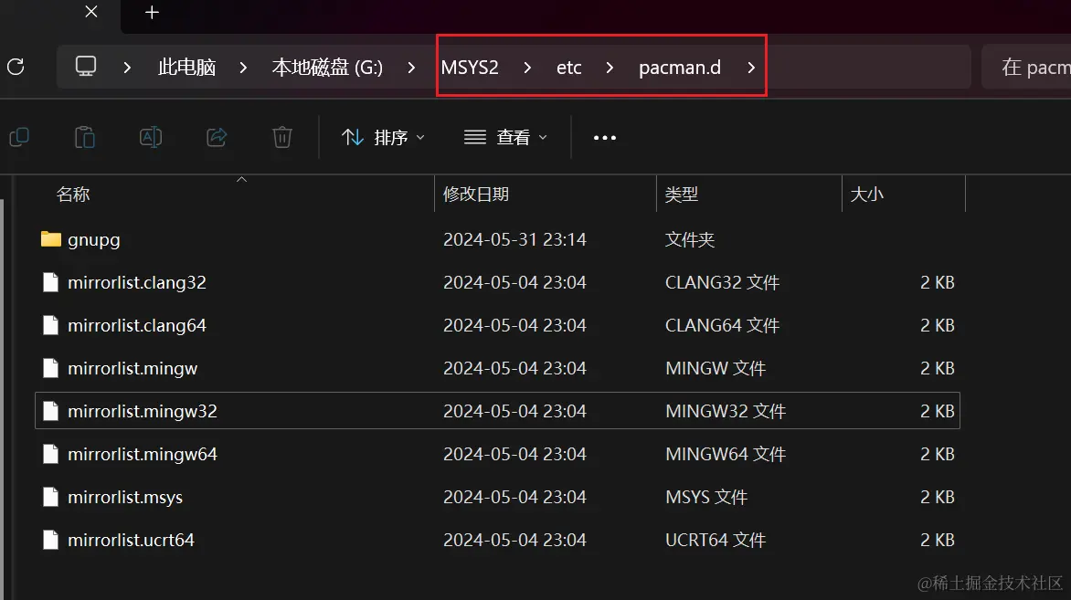The height and width of the screenshot is (600, 1071).
Task: Close the current tab
Action: pyautogui.click(x=90, y=12)
